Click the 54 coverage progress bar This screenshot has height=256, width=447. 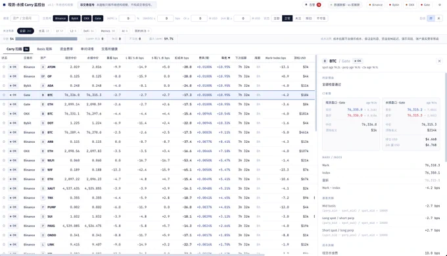[46, 39]
